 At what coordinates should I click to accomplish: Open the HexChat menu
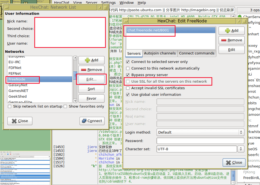62,3
